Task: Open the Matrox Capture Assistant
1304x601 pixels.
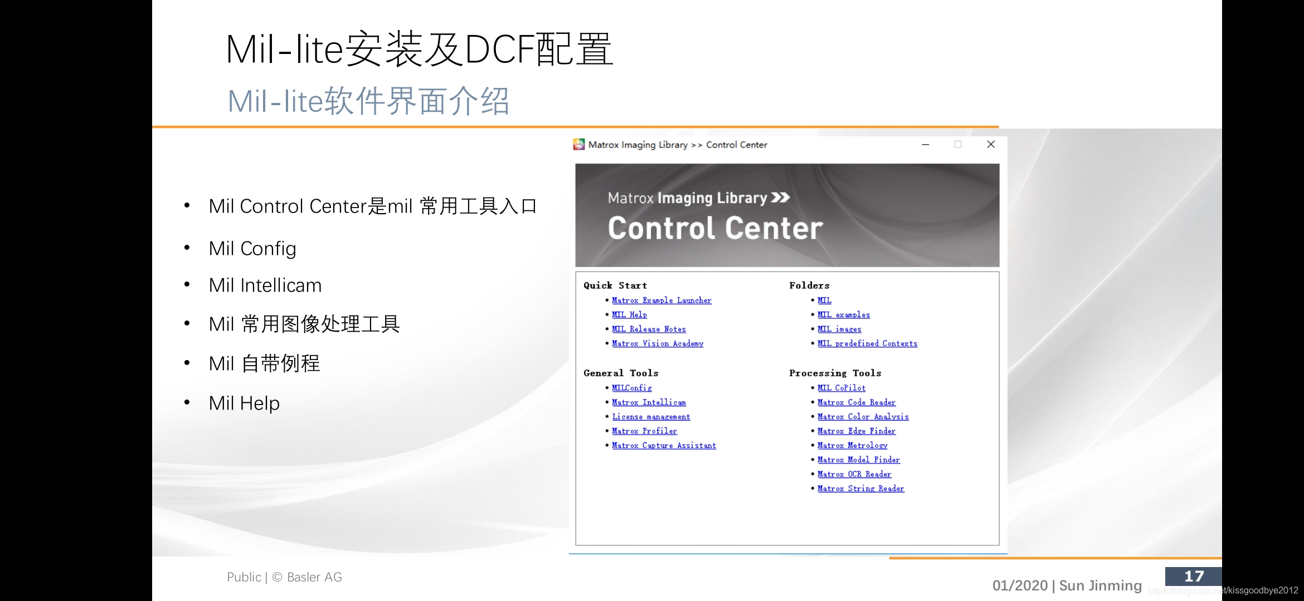Action: coord(664,445)
